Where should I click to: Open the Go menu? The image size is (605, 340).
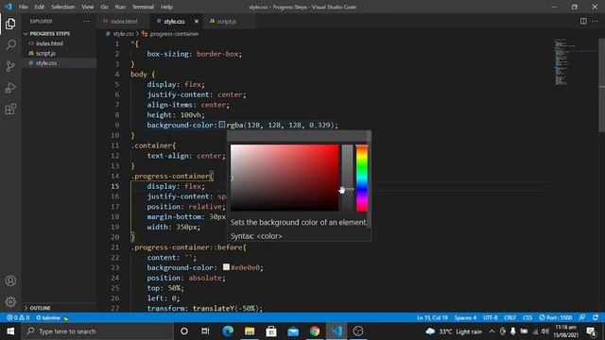(x=104, y=7)
